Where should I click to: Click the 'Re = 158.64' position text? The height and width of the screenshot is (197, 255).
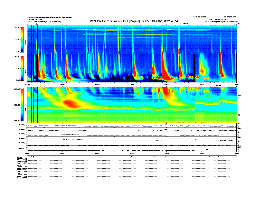coord(222,22)
